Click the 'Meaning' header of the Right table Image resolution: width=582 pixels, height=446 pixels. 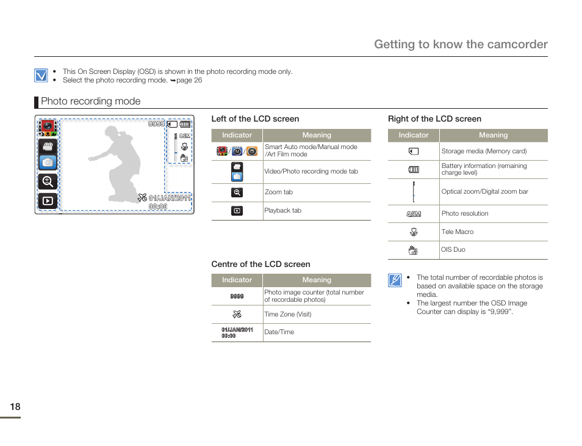click(494, 135)
